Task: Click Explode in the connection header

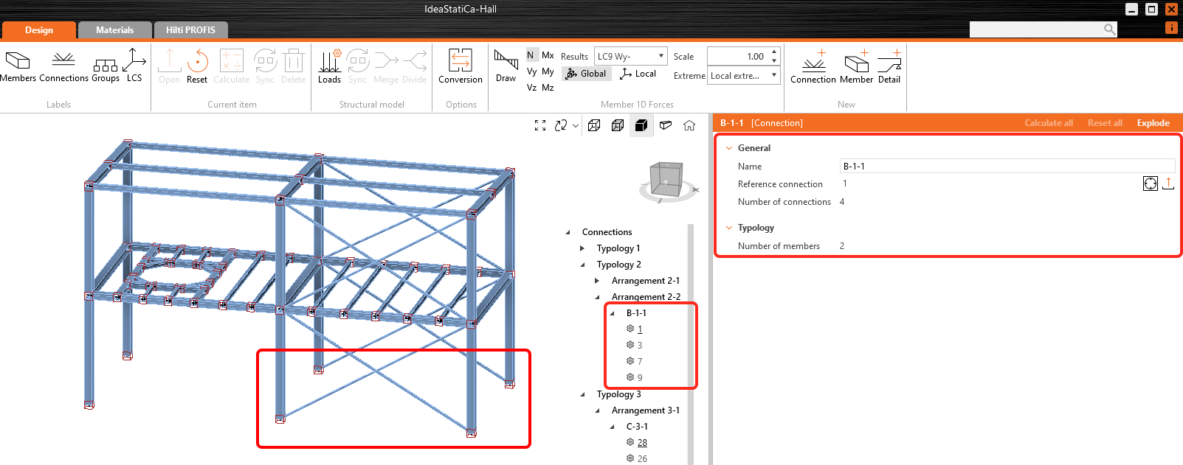Action: tap(1153, 123)
